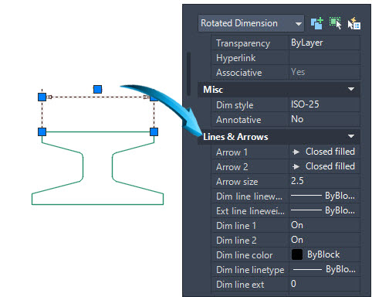Screen dimensions: 372x297
Task: Click the Toggle PICKADD value icon
Action: 316,23
